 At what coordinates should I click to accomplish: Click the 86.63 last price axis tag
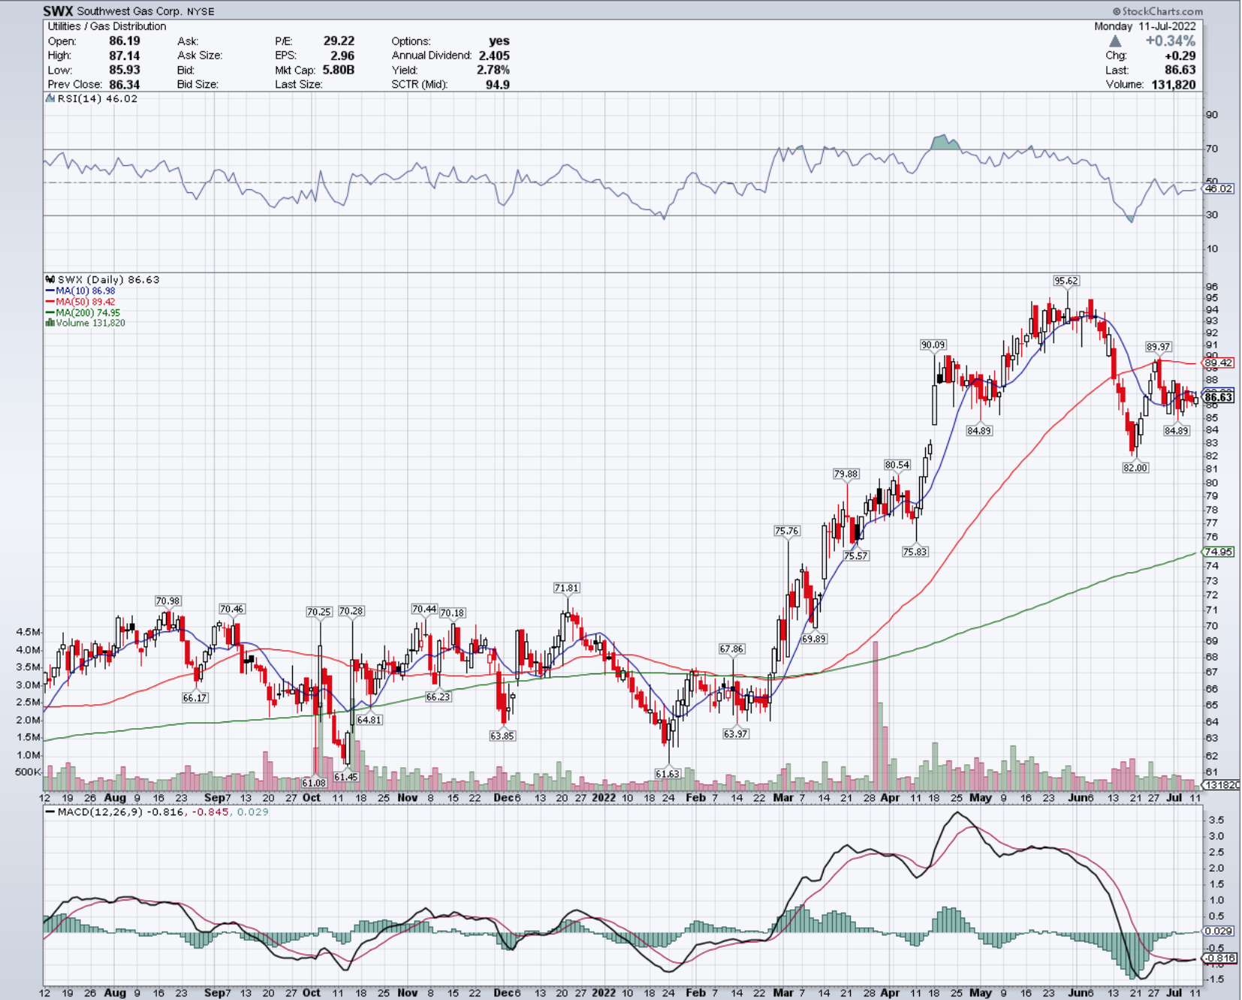pyautogui.click(x=1218, y=397)
